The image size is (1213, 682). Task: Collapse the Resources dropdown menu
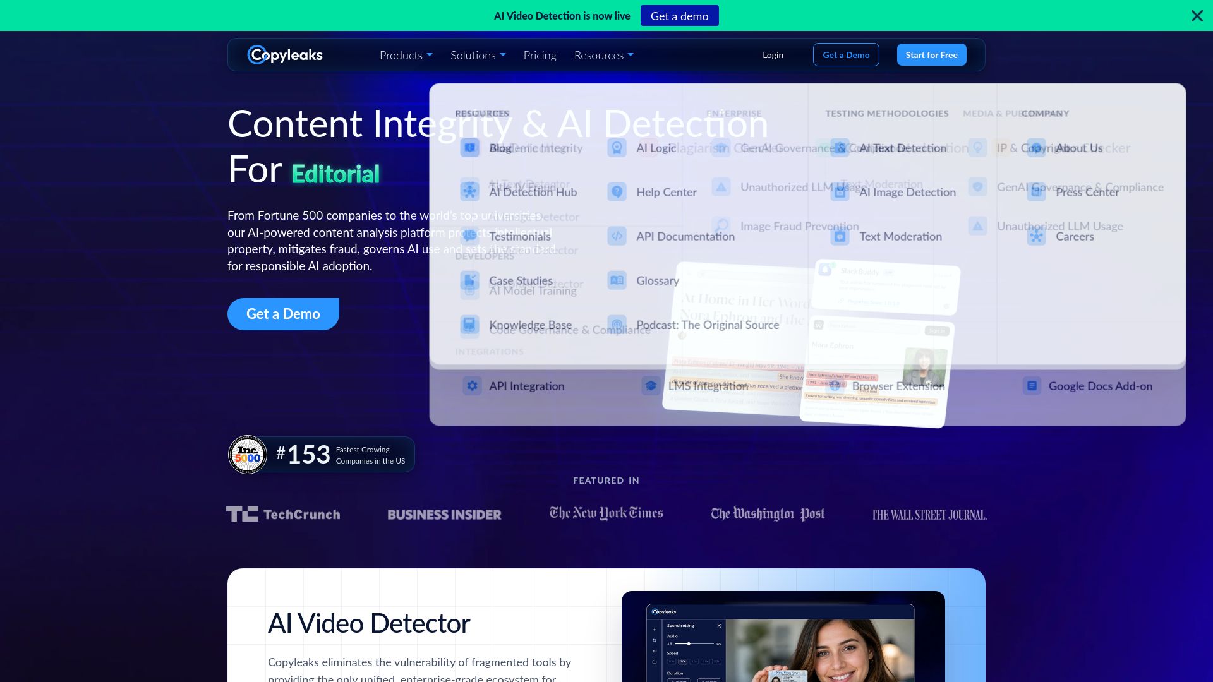603,56
